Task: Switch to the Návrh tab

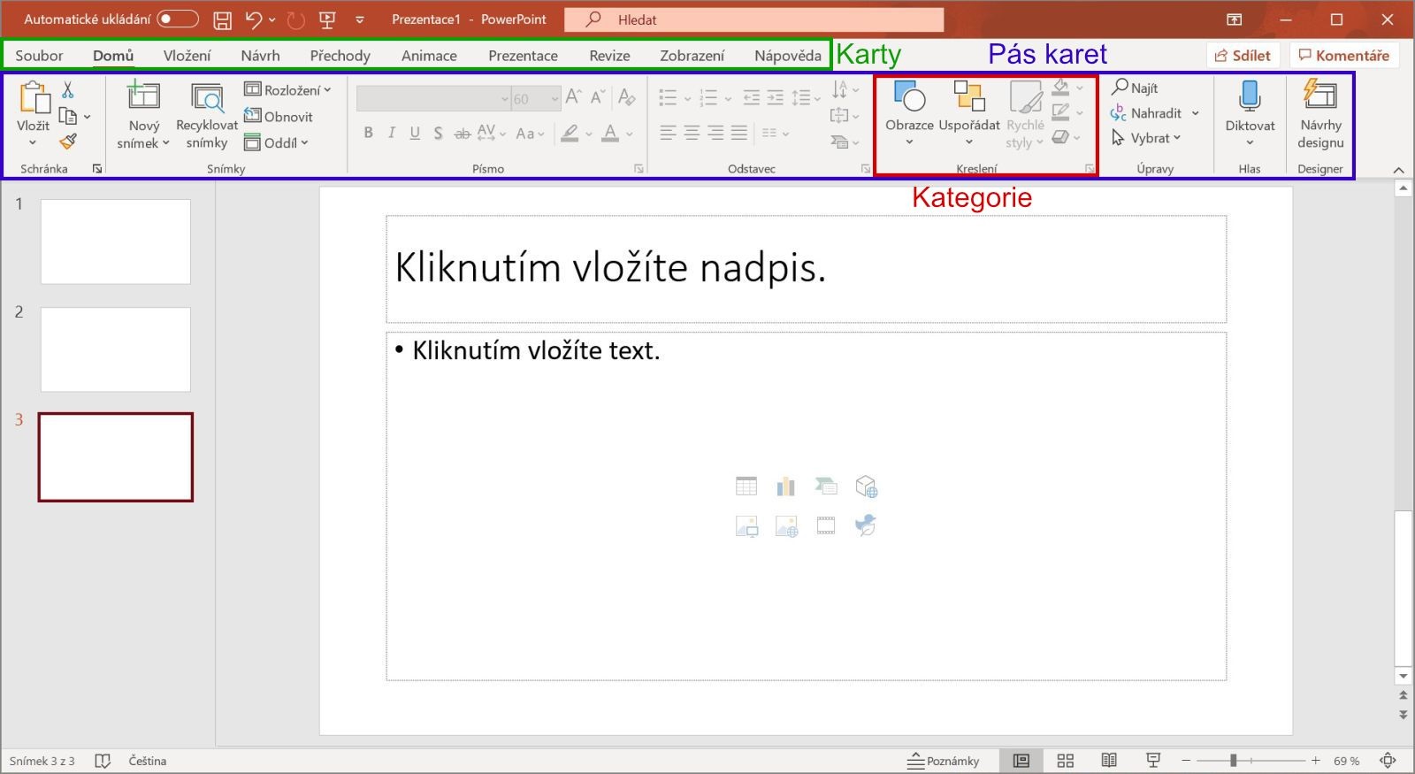Action: [x=260, y=55]
